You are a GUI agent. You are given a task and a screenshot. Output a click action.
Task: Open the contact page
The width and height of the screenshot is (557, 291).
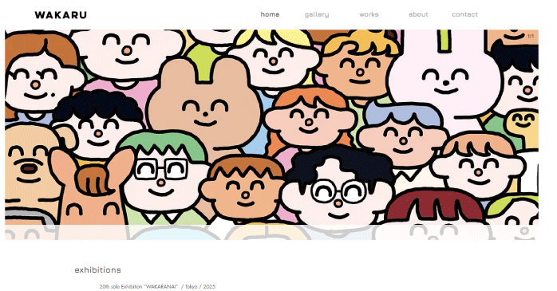[x=464, y=14]
